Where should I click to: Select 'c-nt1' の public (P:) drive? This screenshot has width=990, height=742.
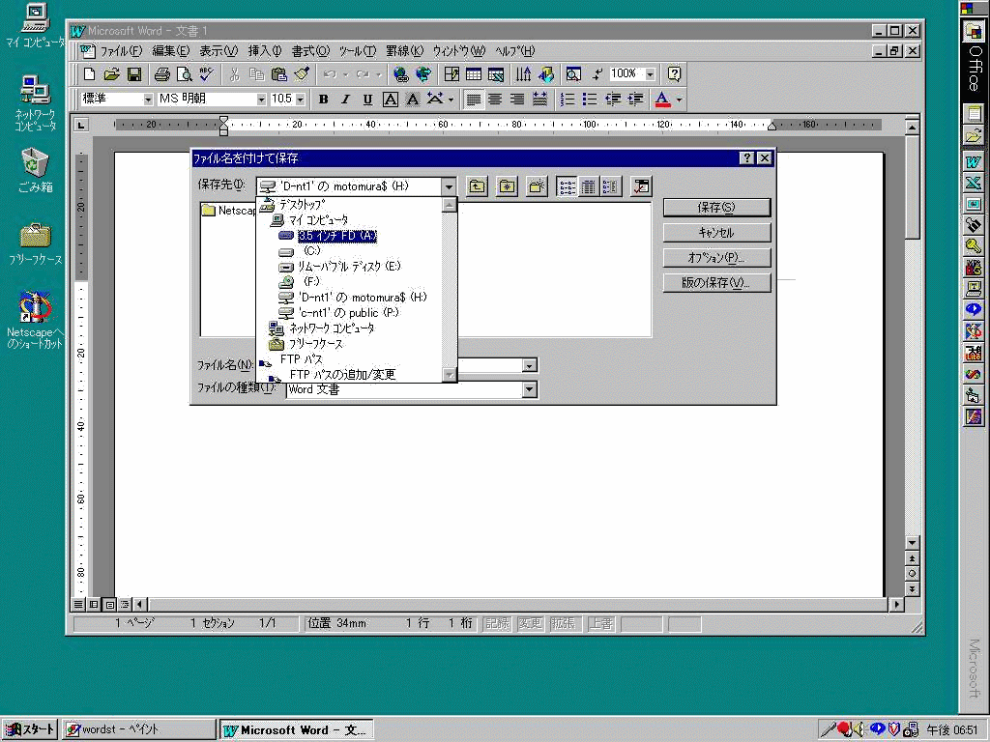click(348, 313)
